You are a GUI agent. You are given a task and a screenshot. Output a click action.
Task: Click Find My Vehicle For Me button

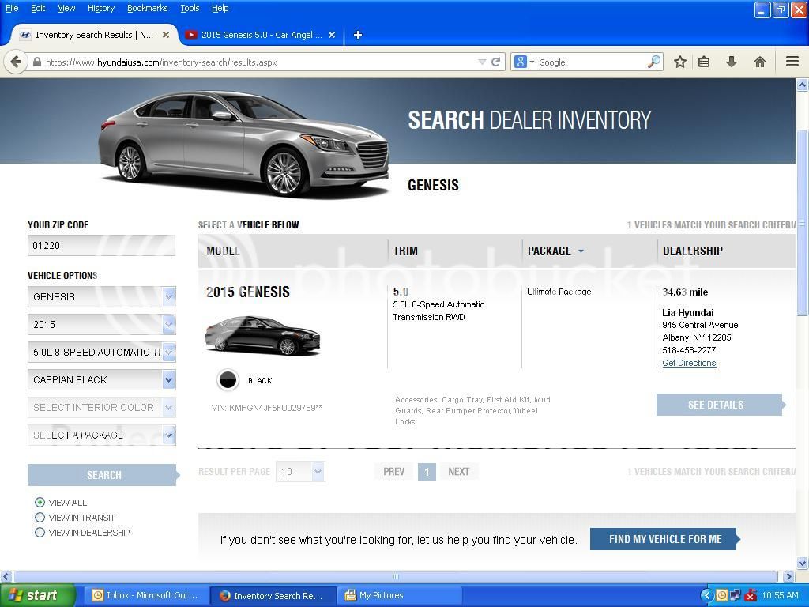tap(665, 539)
